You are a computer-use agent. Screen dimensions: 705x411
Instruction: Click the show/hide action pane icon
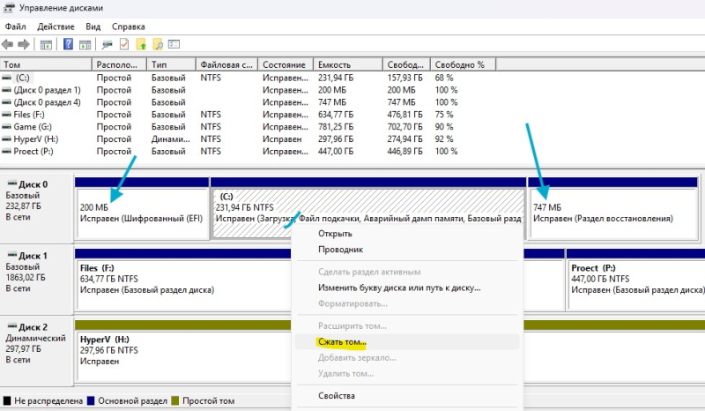tap(85, 44)
